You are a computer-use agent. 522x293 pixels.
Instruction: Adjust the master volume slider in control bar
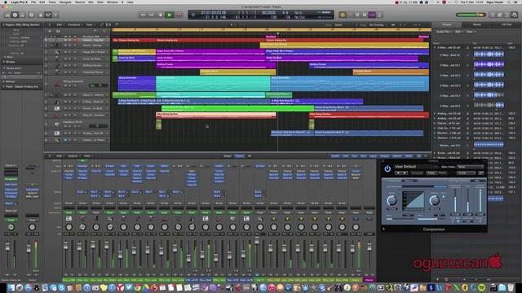pos(471,15)
